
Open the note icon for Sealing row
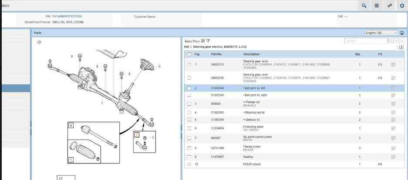(x=393, y=157)
